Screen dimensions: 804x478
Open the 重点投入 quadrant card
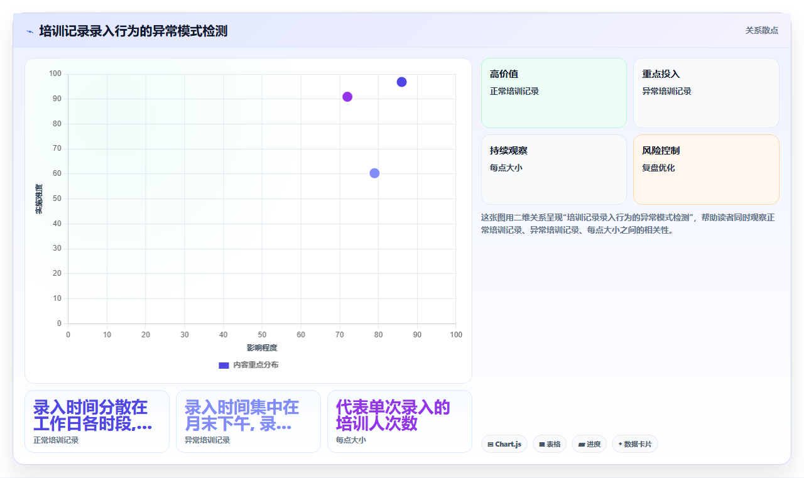(706, 93)
